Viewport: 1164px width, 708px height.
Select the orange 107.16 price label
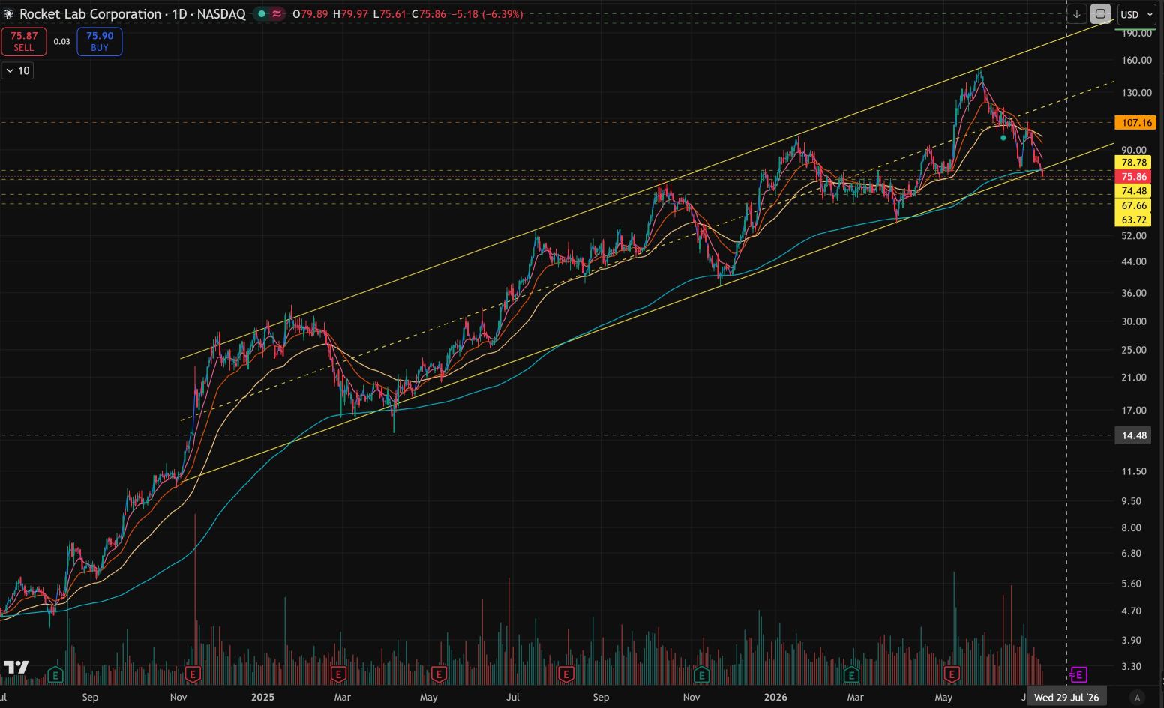coord(1135,122)
